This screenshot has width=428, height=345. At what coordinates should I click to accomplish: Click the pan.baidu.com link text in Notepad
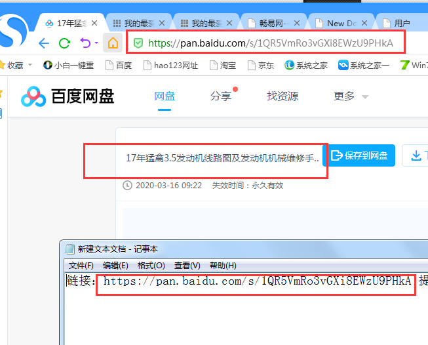pos(257,281)
